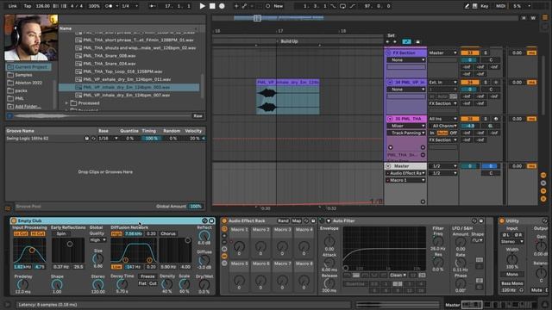Open the Current Project place in browser
The width and height of the screenshot is (552, 310).
click(28, 67)
